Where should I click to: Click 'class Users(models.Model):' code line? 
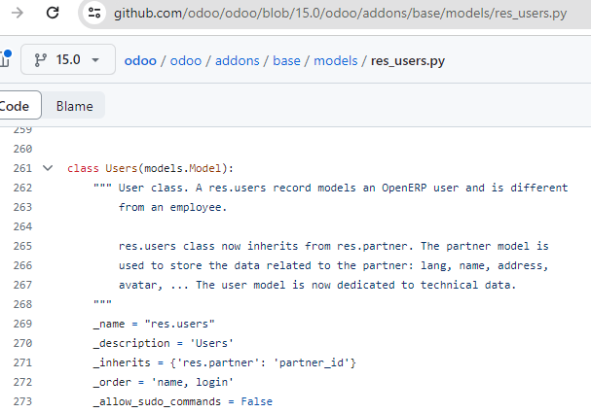(150, 168)
